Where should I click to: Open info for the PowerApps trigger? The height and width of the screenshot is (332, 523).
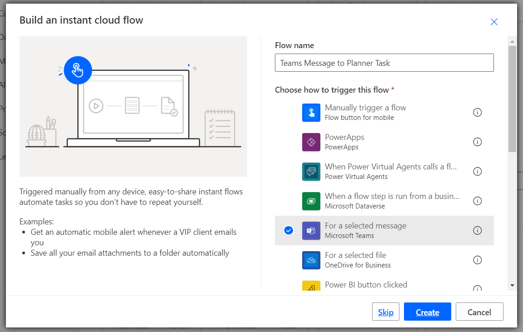pyautogui.click(x=477, y=142)
